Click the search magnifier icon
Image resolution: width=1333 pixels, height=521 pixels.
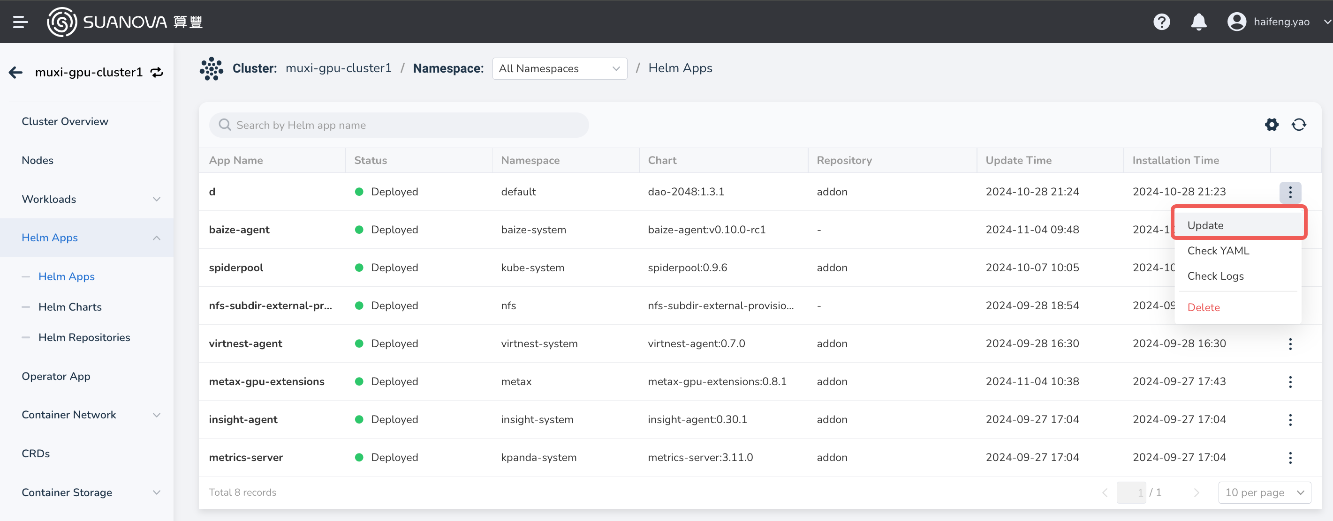225,125
